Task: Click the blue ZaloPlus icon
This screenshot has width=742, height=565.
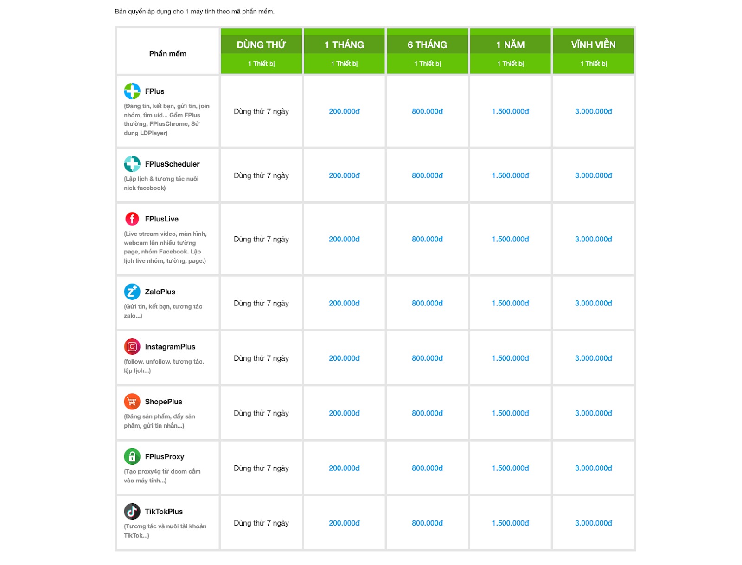Action: coord(132,292)
